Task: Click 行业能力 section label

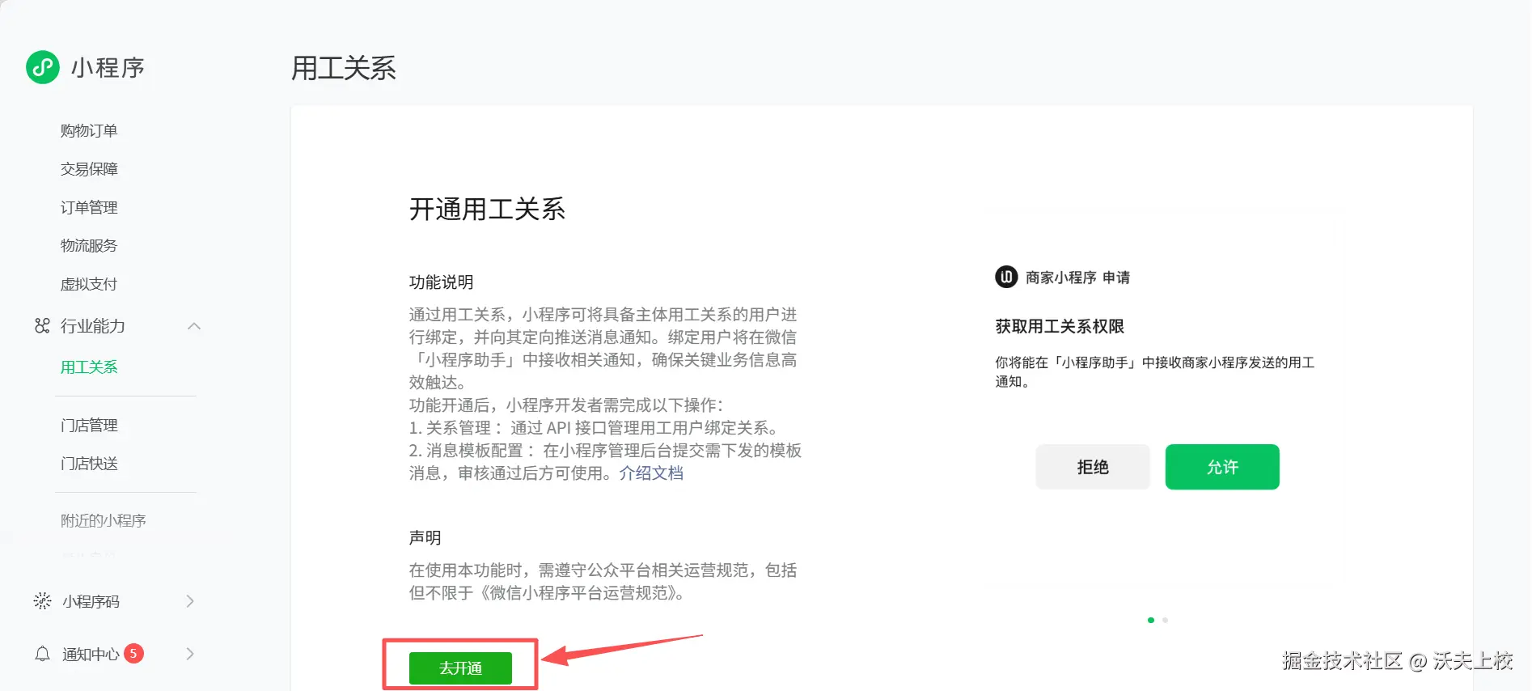Action: point(93,325)
